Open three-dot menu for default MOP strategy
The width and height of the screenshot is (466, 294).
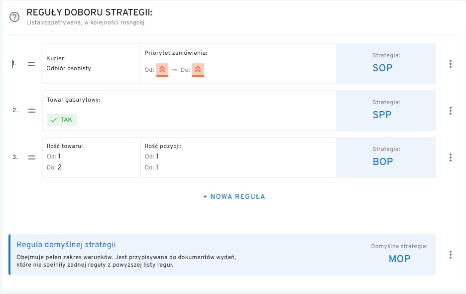[450, 255]
